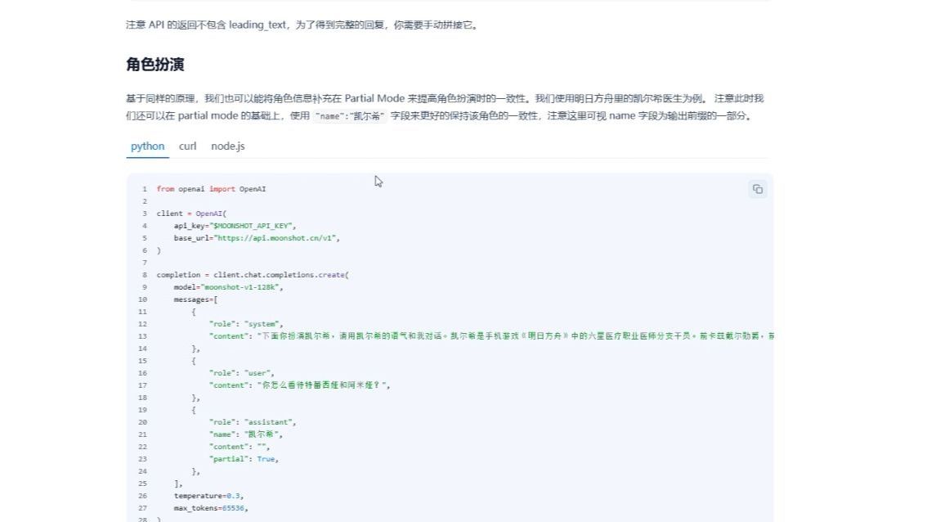Click the "partial": True line

coord(244,459)
